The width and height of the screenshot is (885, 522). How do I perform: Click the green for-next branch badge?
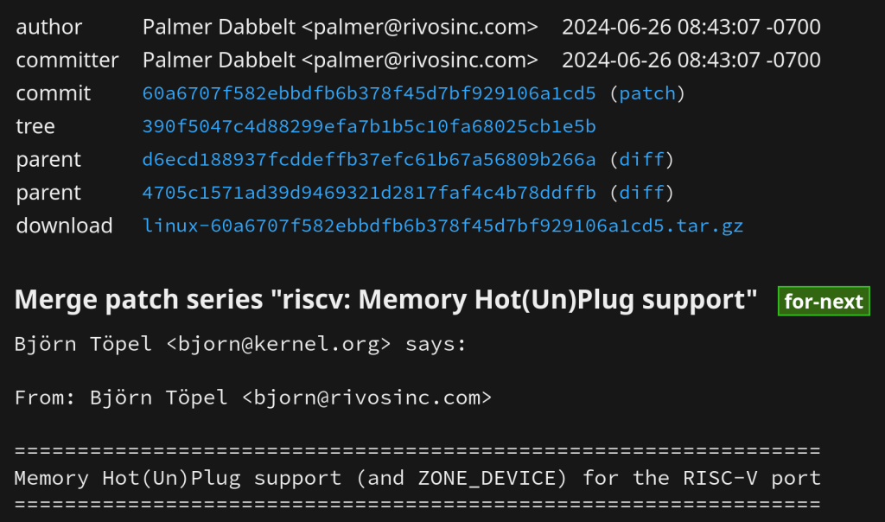(x=823, y=302)
